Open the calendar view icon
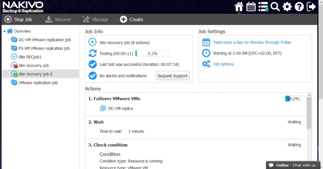The width and height of the screenshot is (323, 169). pyautogui.click(x=251, y=6)
